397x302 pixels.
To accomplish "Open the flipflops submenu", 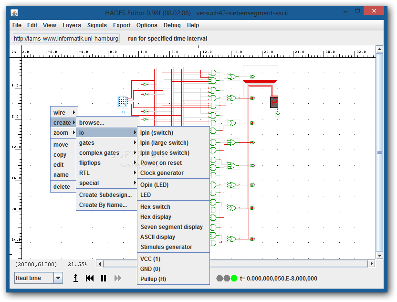I will [106, 163].
